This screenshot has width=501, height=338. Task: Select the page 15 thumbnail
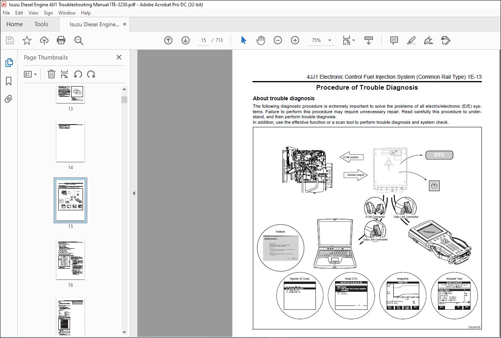(x=70, y=200)
